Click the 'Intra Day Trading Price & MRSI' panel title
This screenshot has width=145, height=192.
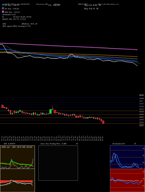(59, 144)
